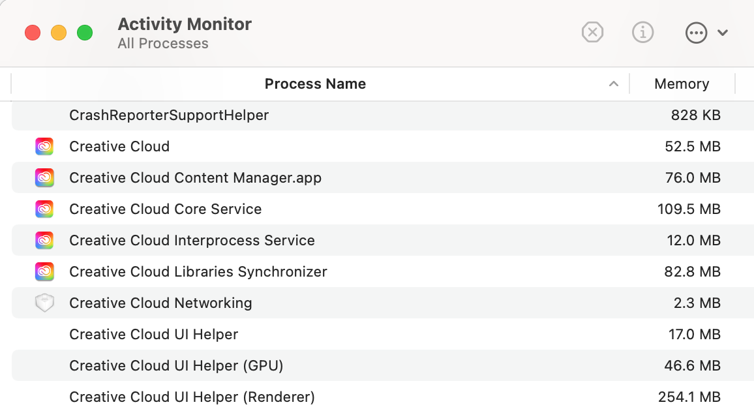
Task: Click the Creative Cloud Core Service icon
Action: [44, 209]
